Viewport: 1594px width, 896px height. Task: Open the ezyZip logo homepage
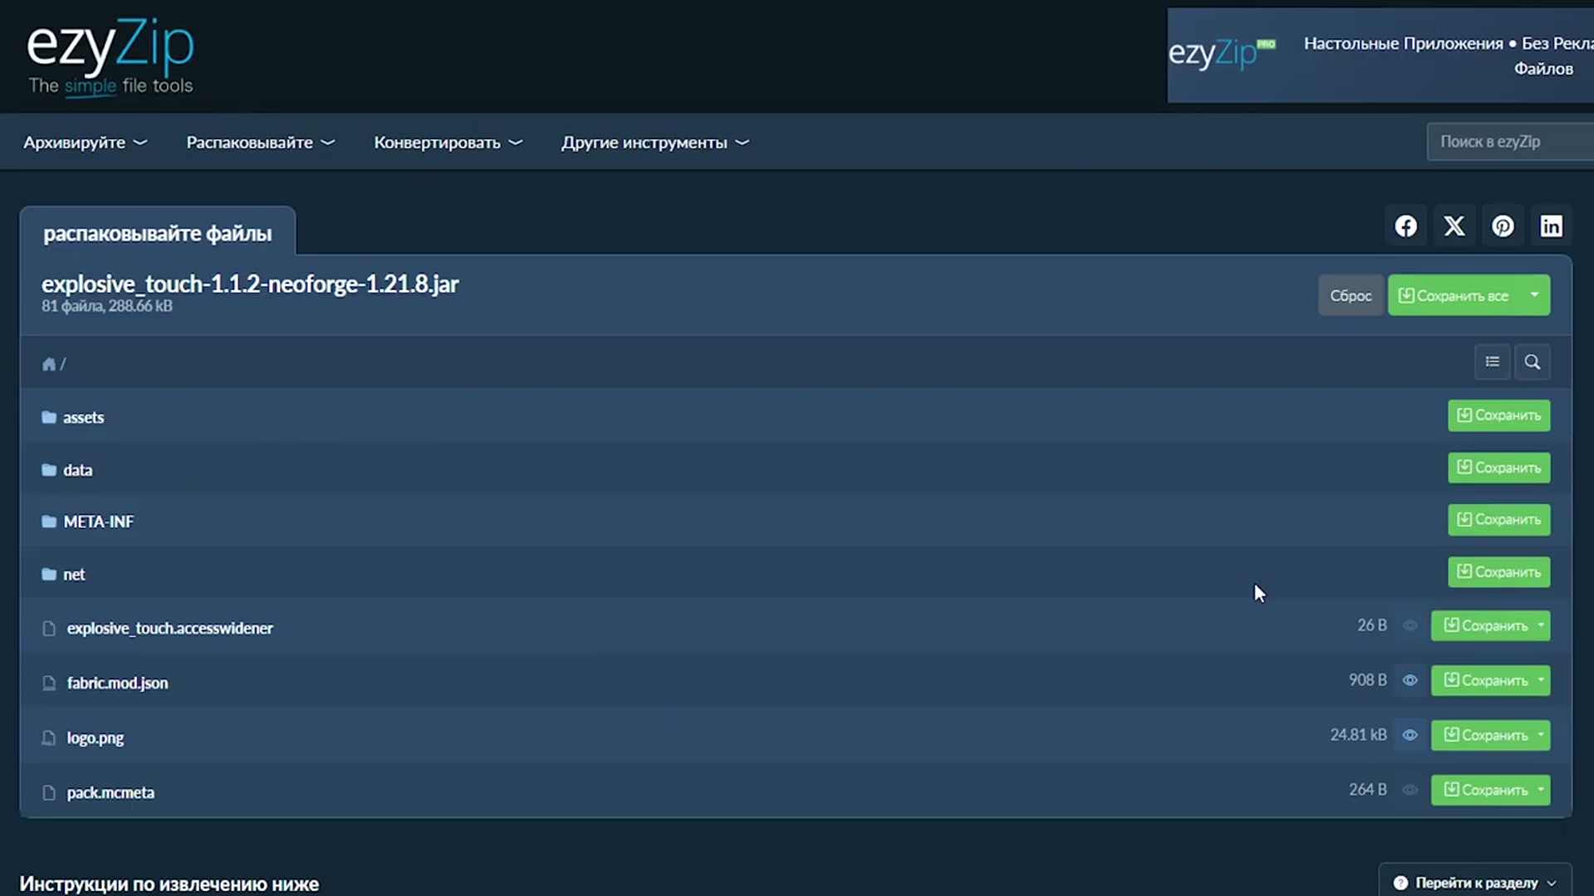click(x=110, y=57)
